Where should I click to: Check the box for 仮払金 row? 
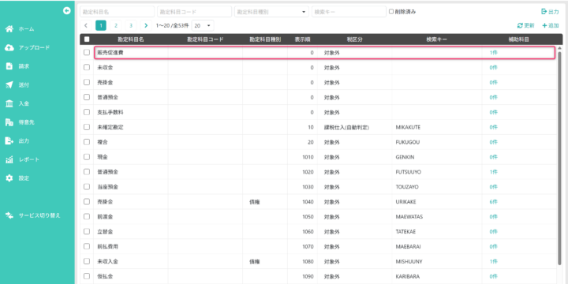[87, 276]
